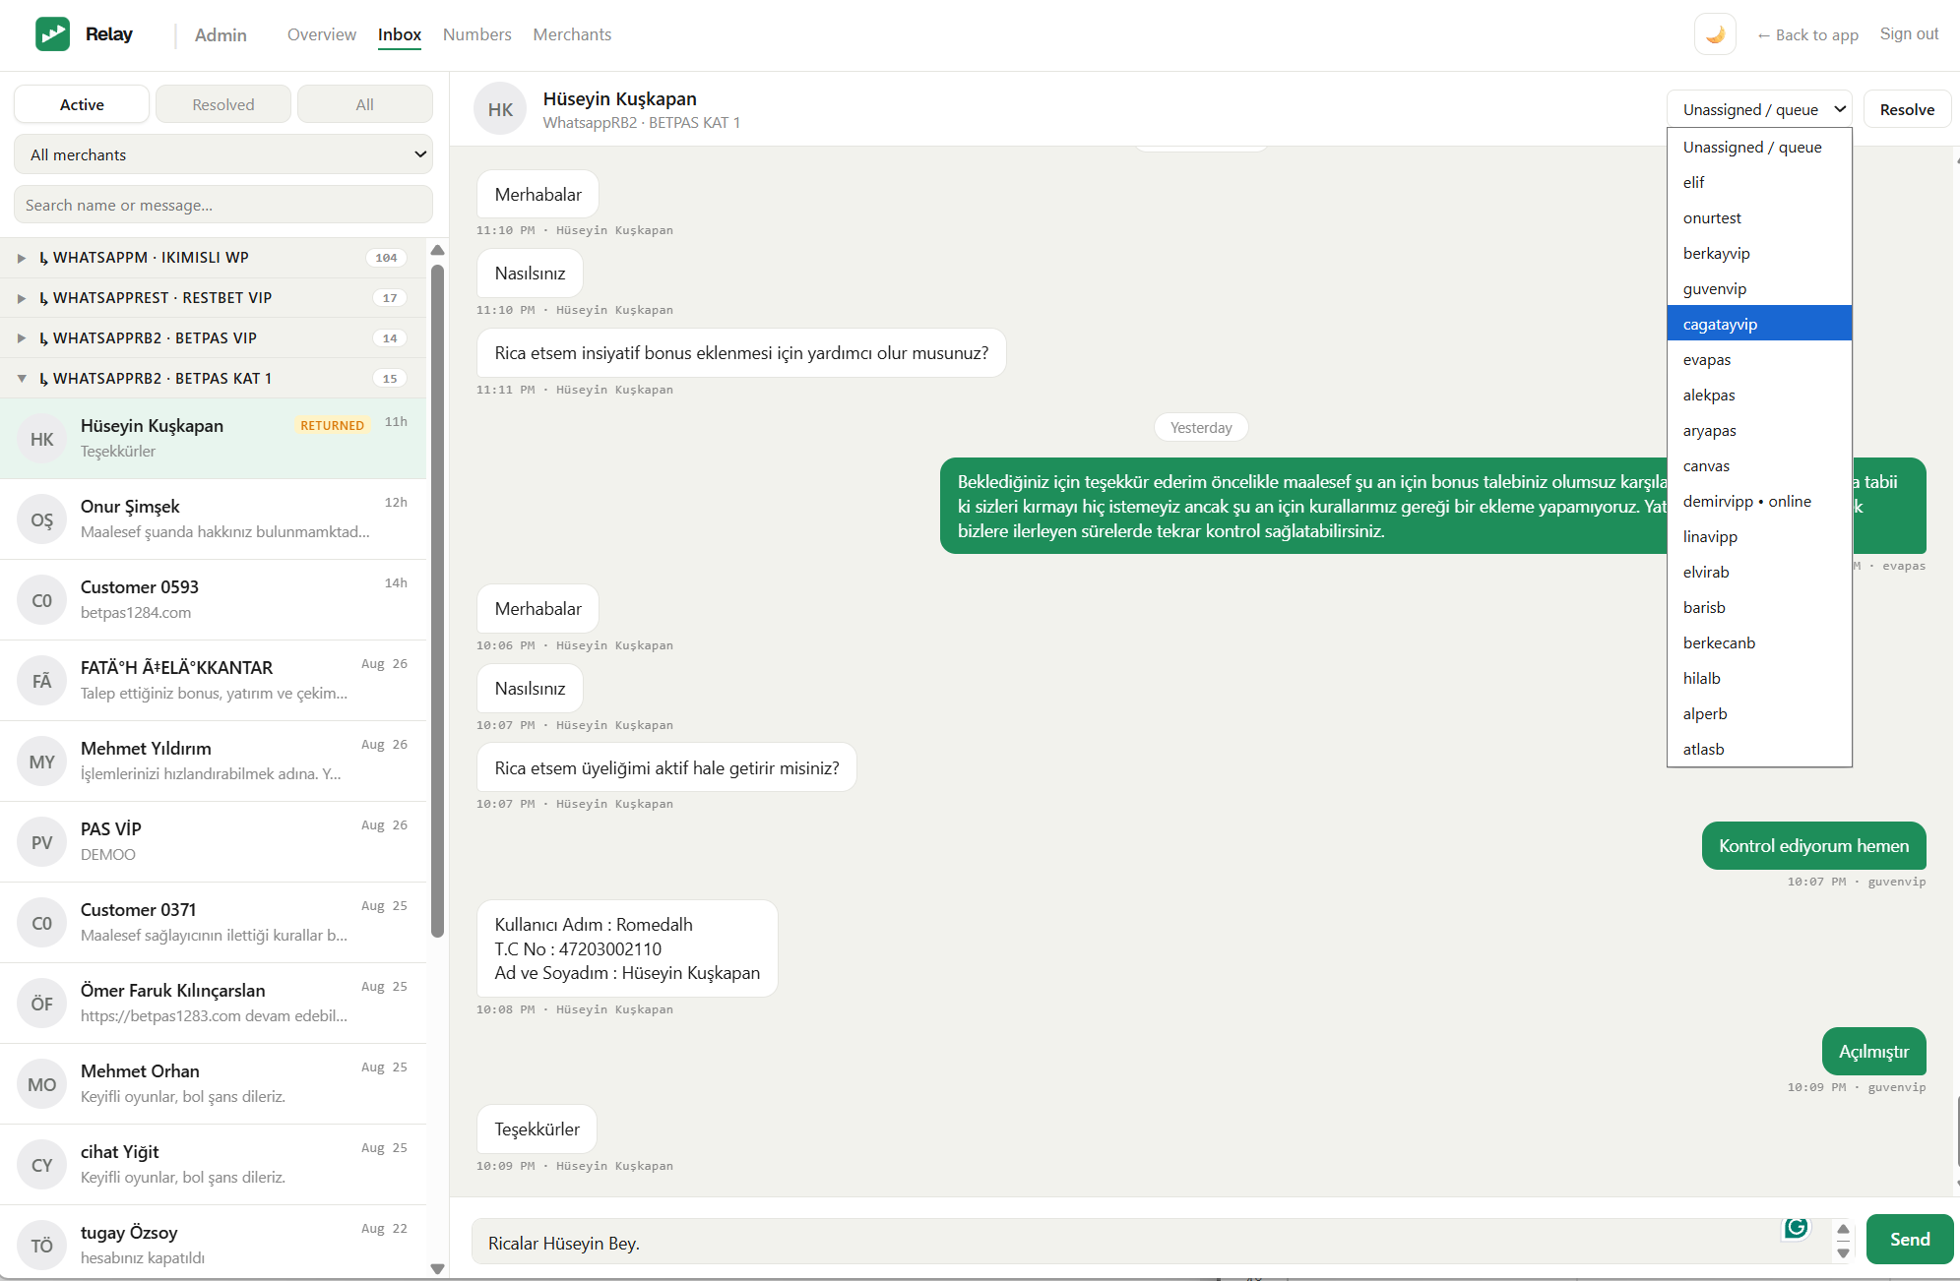
Task: Click the Relay logo icon
Action: (x=52, y=34)
